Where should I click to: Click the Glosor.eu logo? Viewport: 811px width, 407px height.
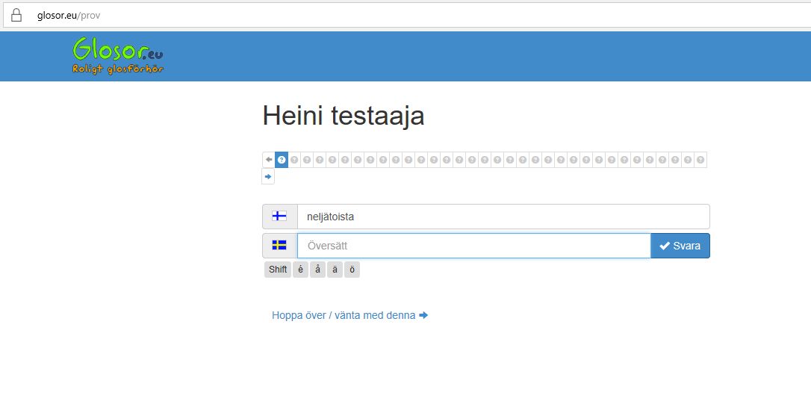(118, 56)
